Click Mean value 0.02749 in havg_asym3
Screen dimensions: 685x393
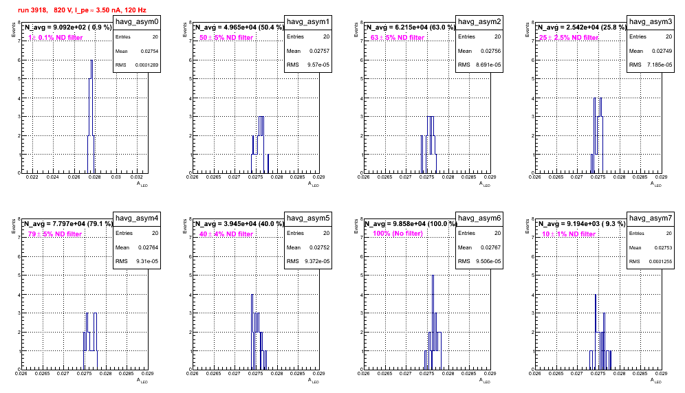[x=662, y=51]
